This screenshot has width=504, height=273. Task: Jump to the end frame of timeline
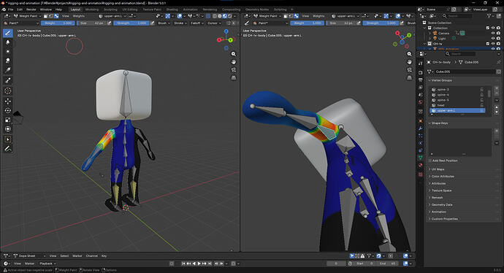click(210, 264)
